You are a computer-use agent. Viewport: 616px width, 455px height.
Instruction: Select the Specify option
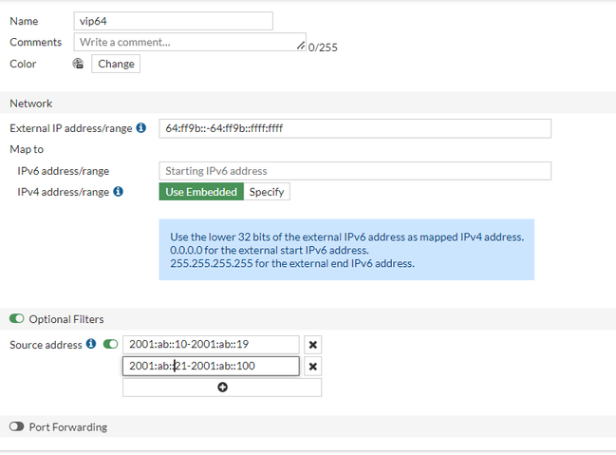[267, 192]
